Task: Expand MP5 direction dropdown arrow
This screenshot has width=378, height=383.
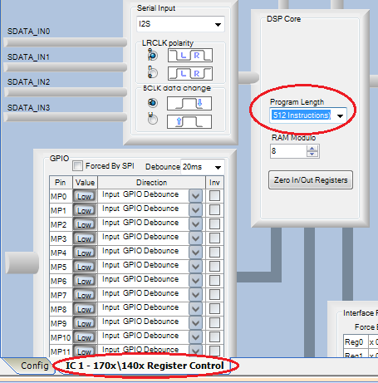Action: (195, 267)
